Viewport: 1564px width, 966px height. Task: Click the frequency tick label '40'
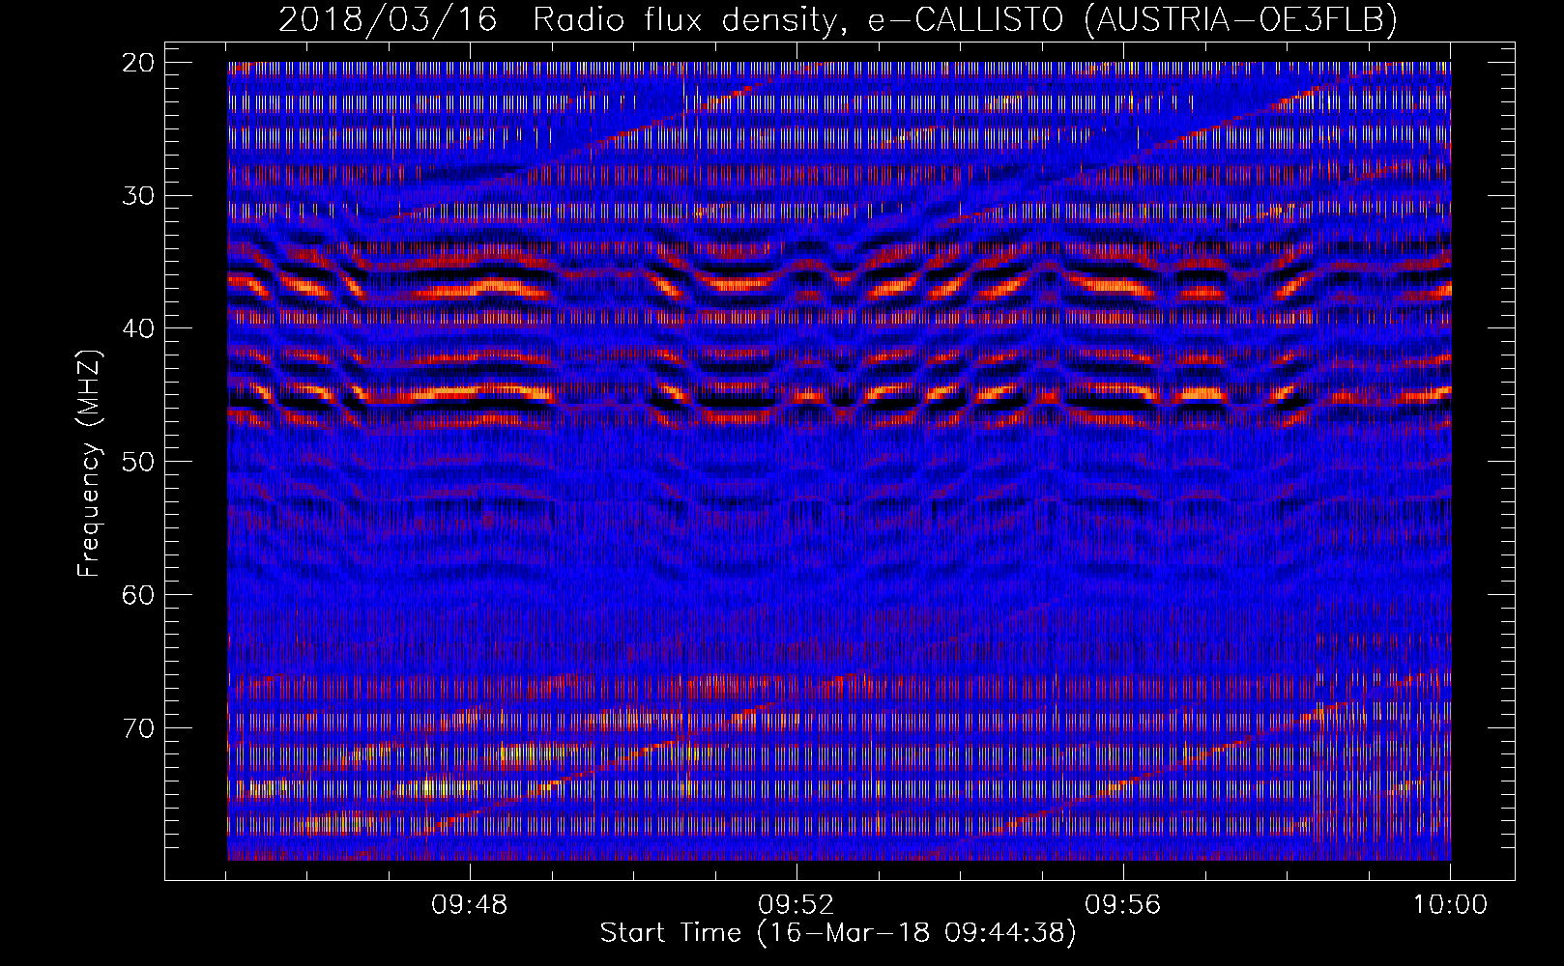coord(138,328)
